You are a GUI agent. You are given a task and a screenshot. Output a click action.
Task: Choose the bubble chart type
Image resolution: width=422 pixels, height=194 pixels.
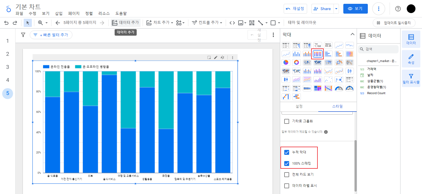339,79
